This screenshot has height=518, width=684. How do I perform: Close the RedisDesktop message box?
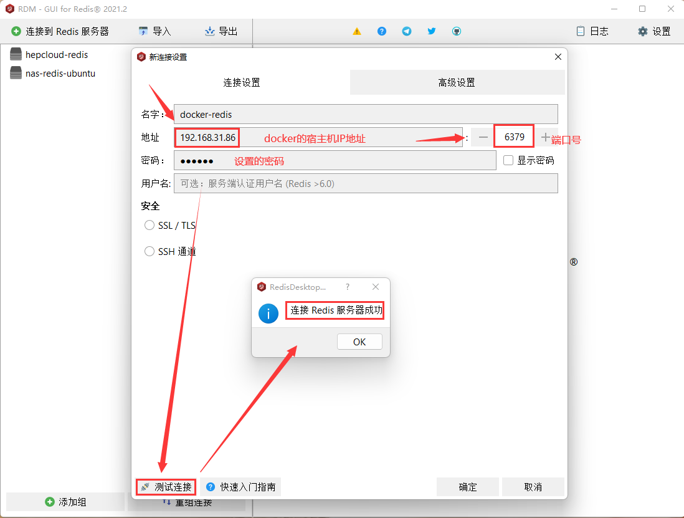click(x=376, y=287)
